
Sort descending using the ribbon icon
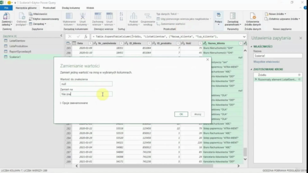click(121, 19)
